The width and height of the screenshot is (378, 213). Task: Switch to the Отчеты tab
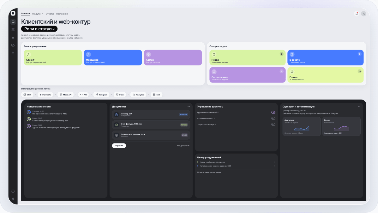[50, 14]
